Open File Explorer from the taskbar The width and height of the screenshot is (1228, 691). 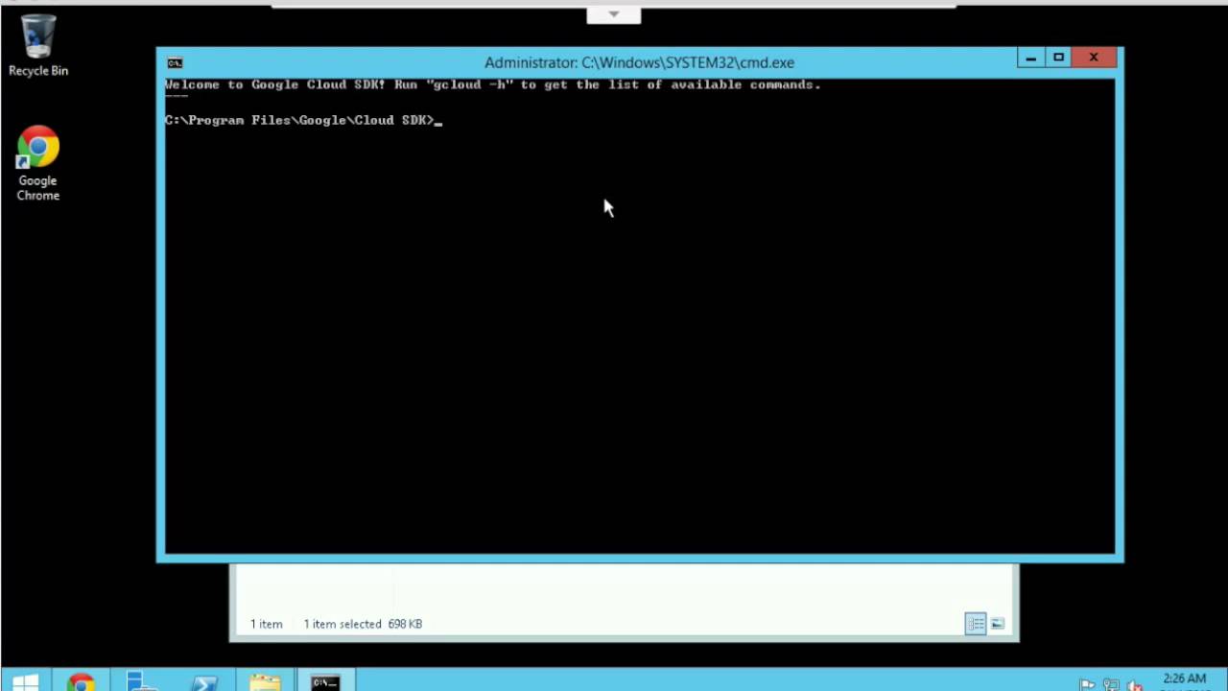coord(265,682)
